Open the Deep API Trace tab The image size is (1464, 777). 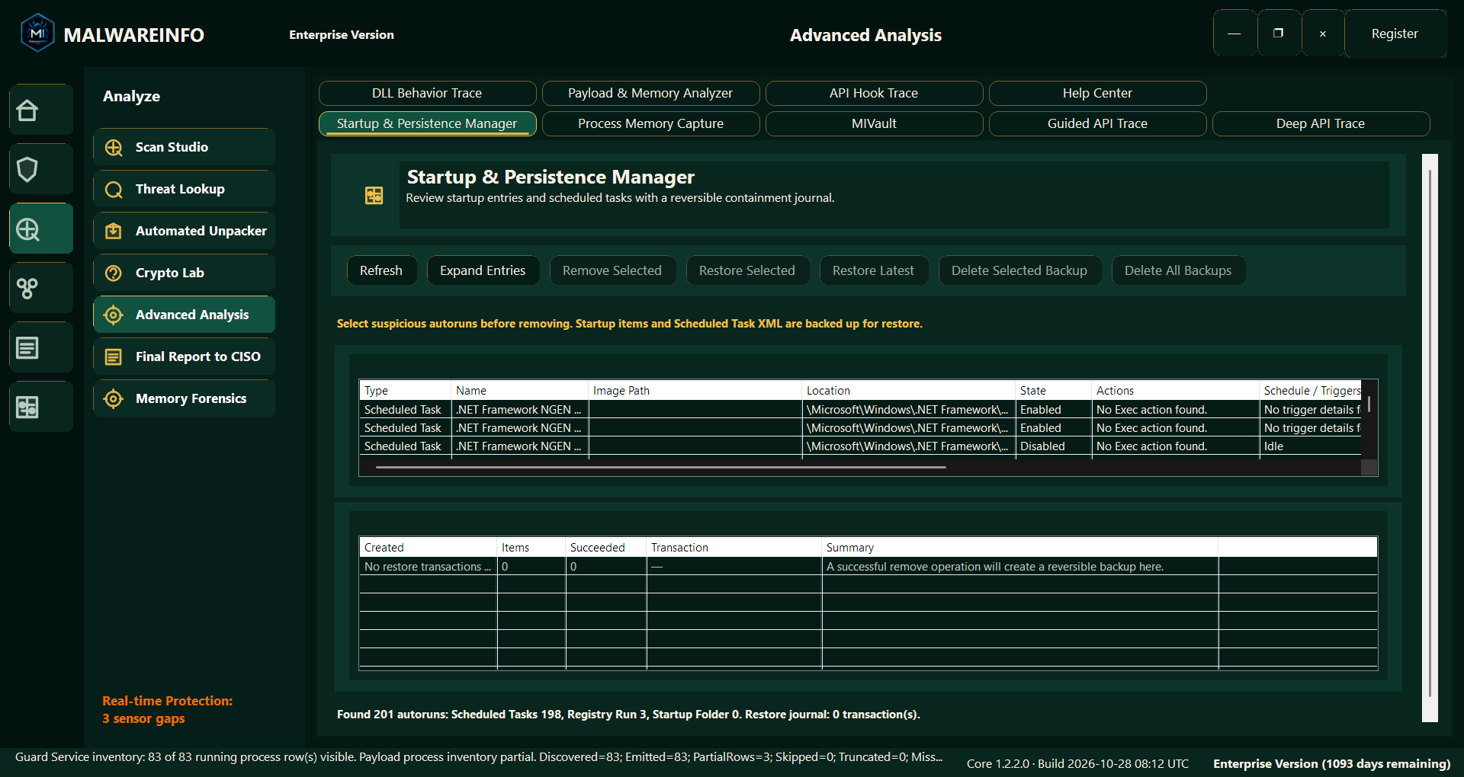coord(1321,123)
